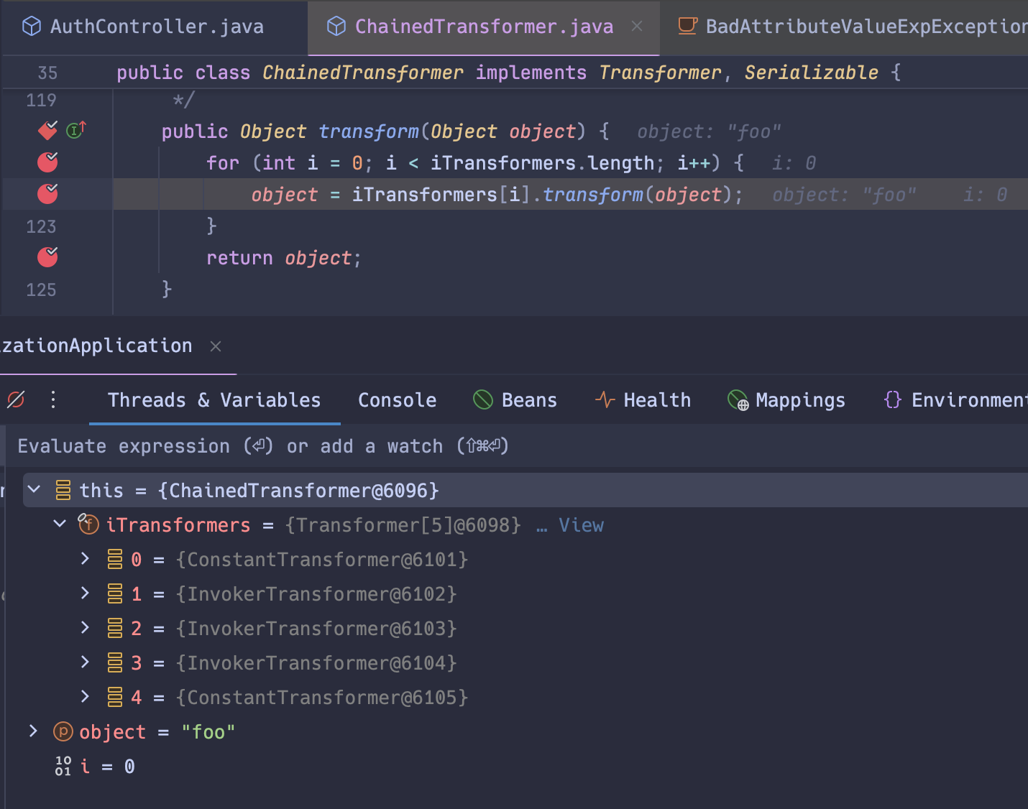Toggle the diamond method breakpoint on transform
This screenshot has width=1028, height=809.
pos(46,130)
